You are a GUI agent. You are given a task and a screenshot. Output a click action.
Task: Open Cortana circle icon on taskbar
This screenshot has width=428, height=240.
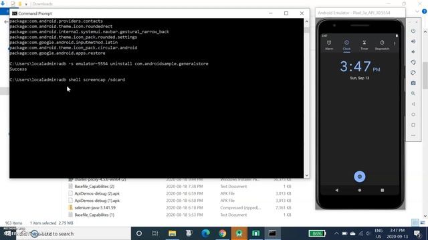point(139,233)
